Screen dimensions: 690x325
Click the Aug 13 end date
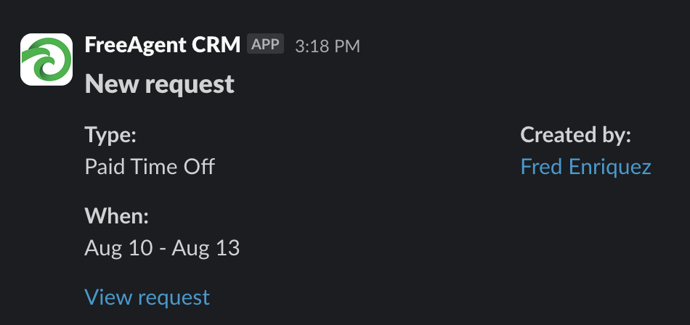206,249
